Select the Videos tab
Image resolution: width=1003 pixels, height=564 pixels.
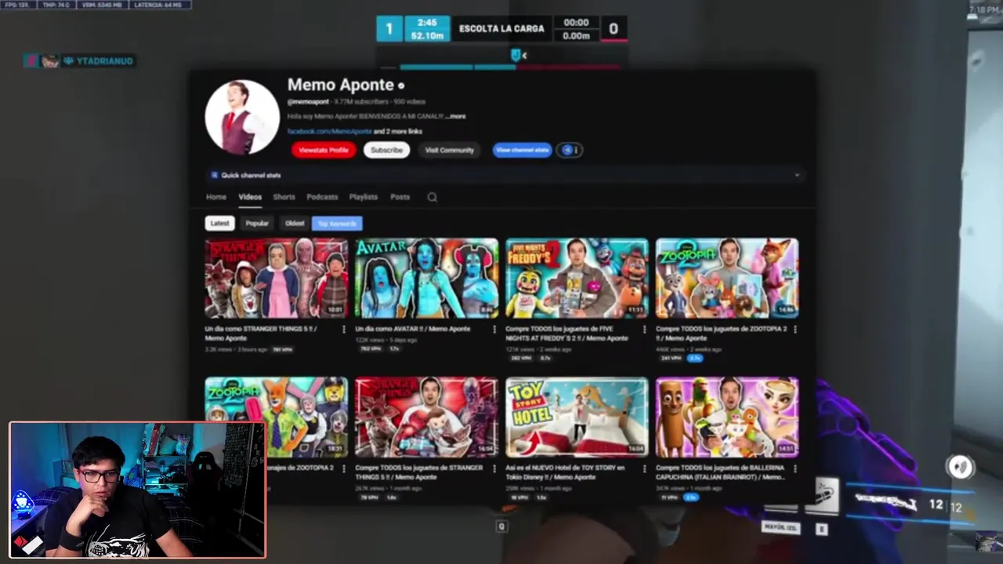coord(250,197)
